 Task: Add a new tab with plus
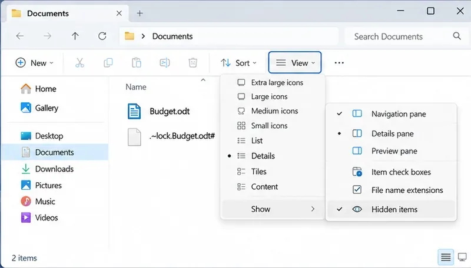pos(140,13)
